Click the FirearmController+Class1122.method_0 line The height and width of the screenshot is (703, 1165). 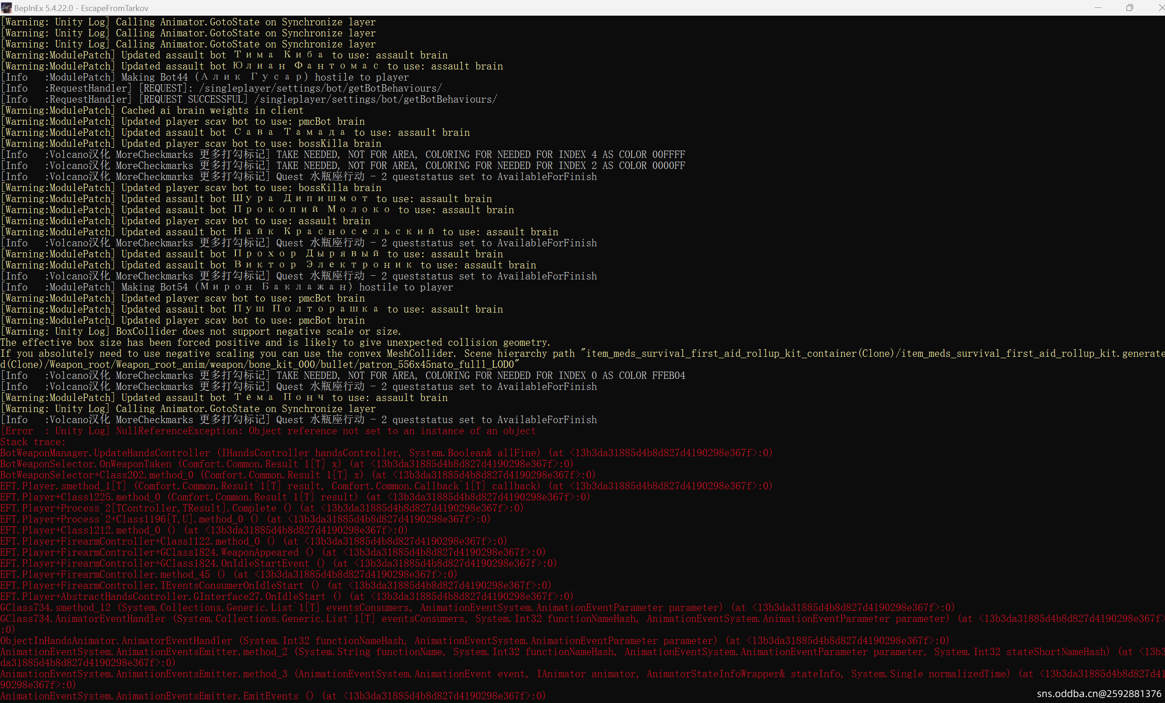point(253,541)
